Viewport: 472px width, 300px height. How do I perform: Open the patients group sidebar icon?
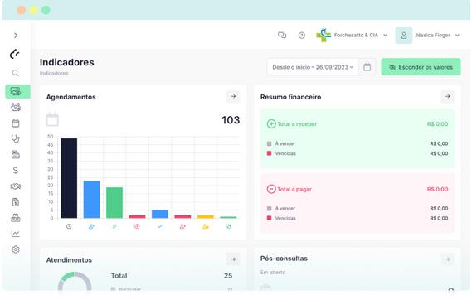tap(16, 107)
